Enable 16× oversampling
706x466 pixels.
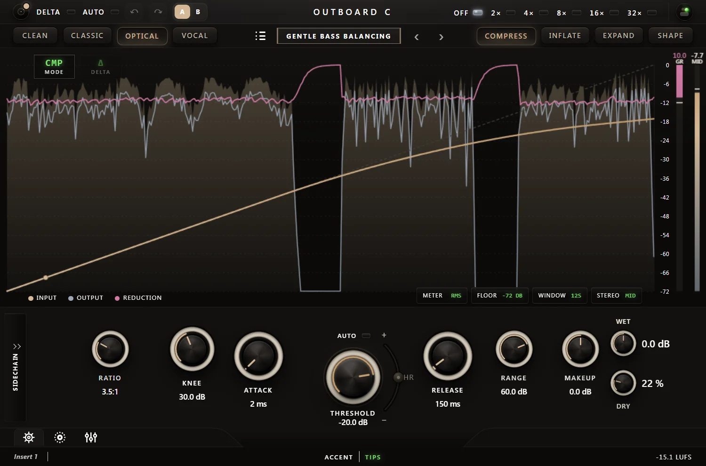coord(614,13)
